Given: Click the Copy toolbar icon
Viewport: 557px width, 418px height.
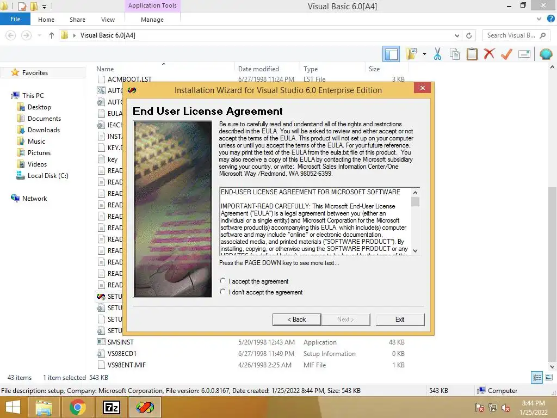Looking at the screenshot, I should [x=455, y=54].
